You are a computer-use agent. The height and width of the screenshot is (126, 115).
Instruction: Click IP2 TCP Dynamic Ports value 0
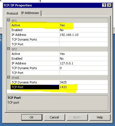(84, 68)
